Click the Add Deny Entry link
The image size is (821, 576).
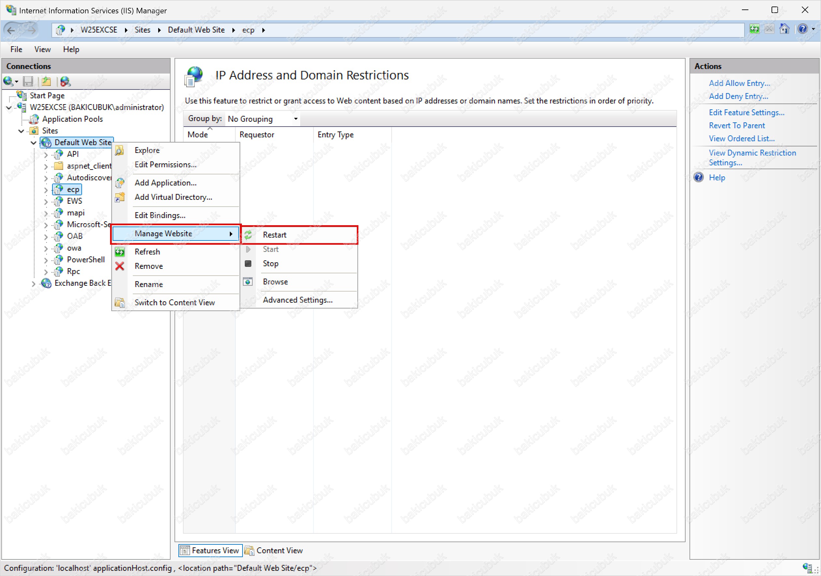tap(738, 96)
